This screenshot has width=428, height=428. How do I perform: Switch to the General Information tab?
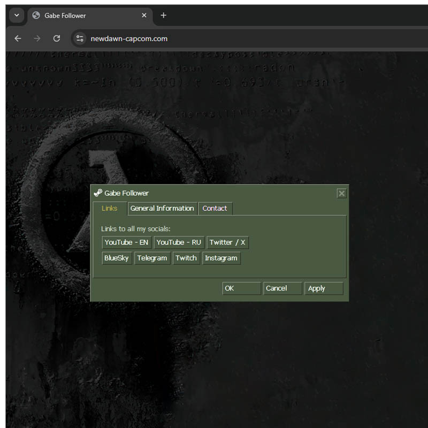(162, 209)
